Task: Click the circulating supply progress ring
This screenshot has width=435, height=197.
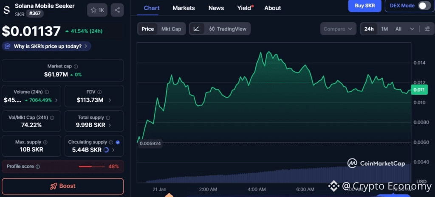Action: (x=106, y=150)
